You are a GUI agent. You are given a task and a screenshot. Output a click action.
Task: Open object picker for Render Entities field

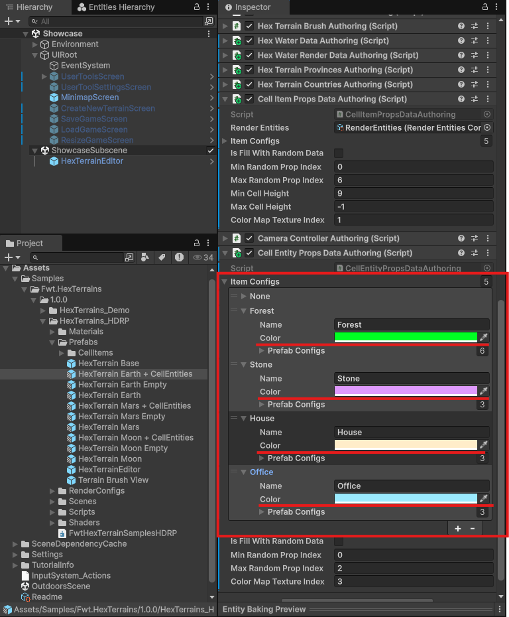[x=487, y=127]
